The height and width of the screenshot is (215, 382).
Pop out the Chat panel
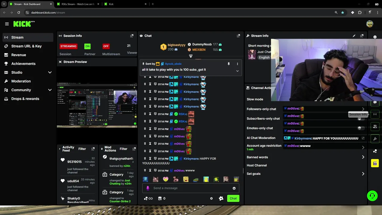click(238, 36)
